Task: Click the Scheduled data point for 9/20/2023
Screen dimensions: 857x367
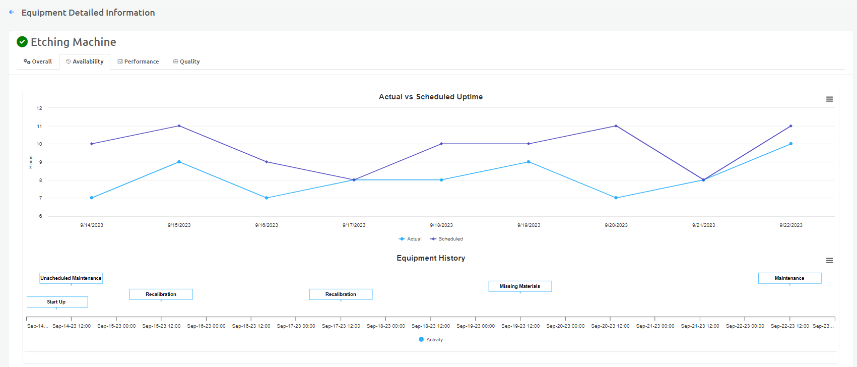Action: 616,126
